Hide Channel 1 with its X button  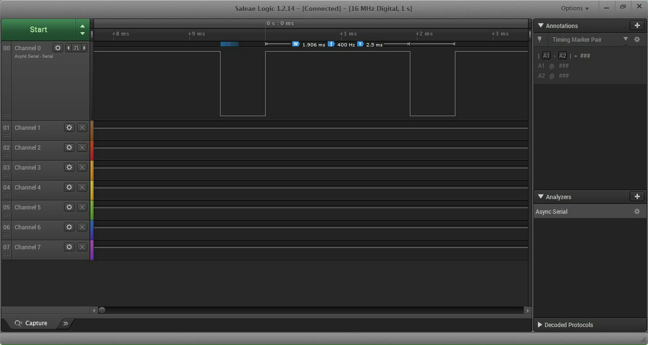[x=82, y=128]
